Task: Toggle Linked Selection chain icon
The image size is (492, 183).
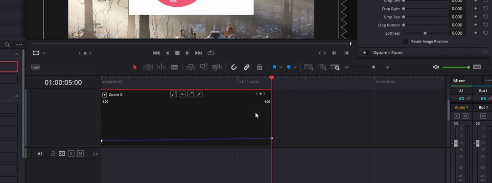Action: 247,67
